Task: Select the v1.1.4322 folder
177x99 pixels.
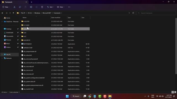Action: (x=55, y=25)
